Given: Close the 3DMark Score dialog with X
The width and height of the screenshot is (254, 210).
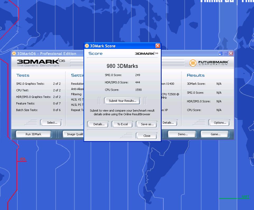Looking at the screenshot, I should pyautogui.click(x=158, y=46).
